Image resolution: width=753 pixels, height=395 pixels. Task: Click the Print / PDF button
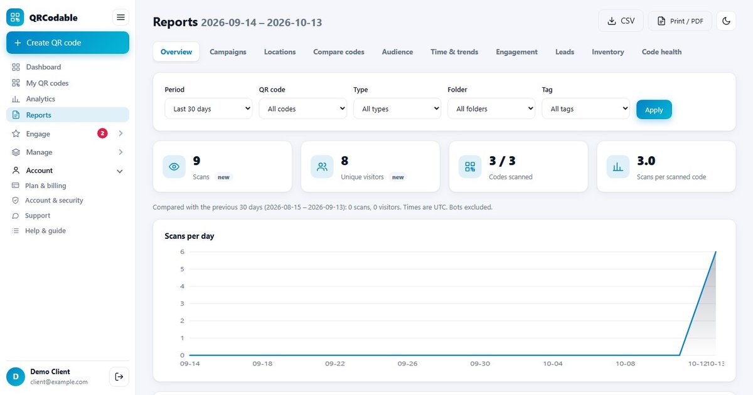pos(680,21)
